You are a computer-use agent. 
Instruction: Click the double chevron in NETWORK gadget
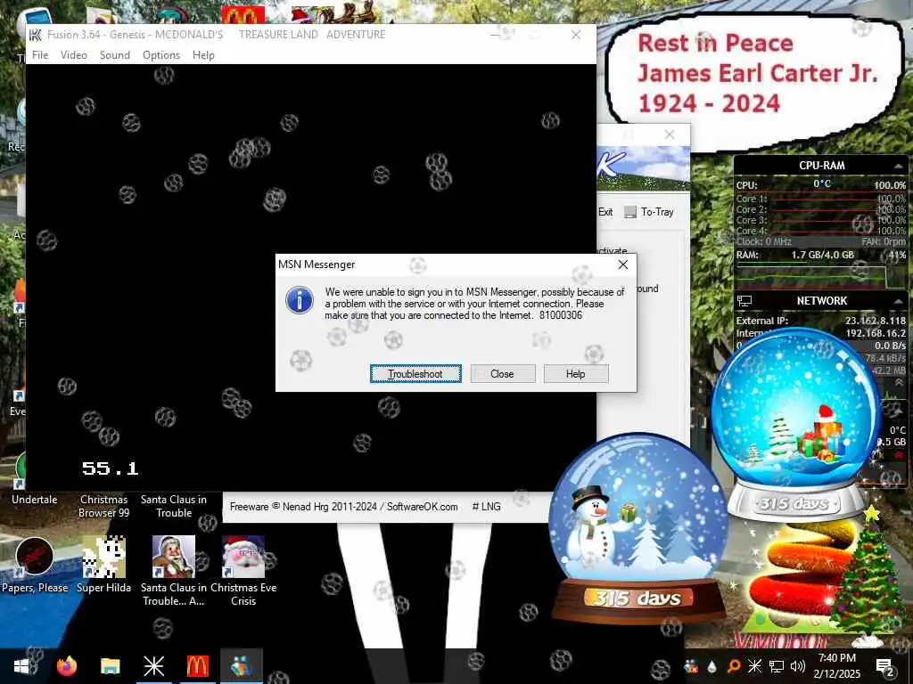pos(899,383)
